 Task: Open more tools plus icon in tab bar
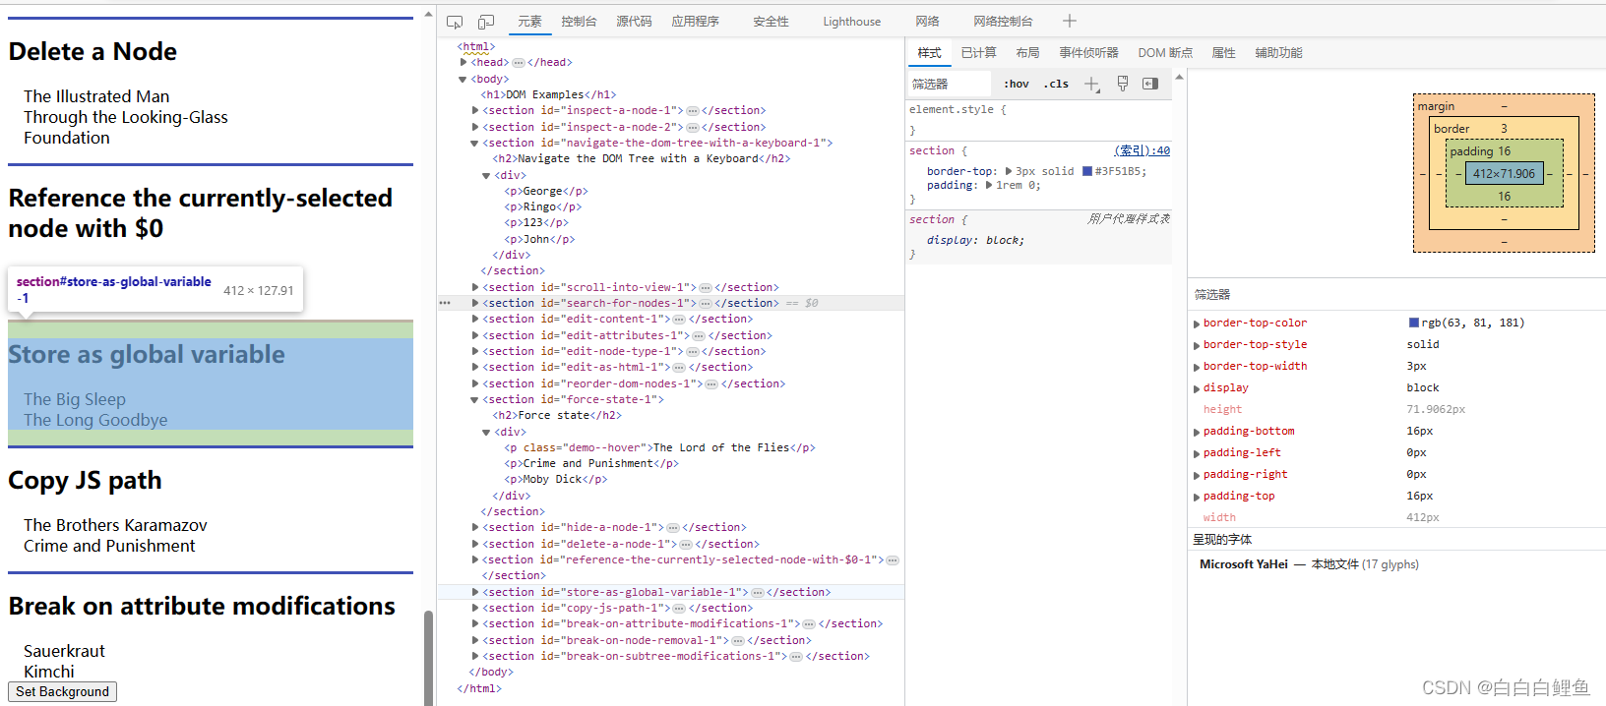[1070, 21]
